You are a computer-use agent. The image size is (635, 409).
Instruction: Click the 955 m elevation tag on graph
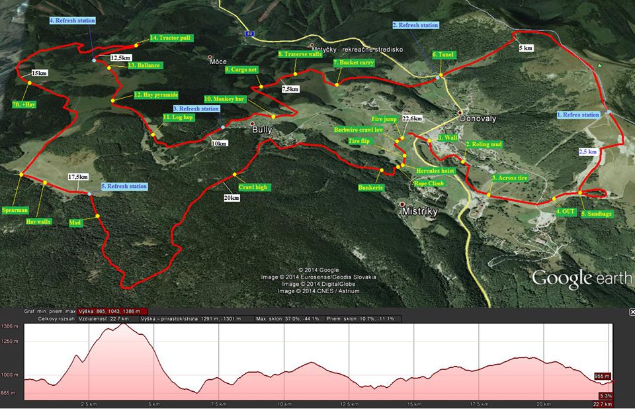602,375
